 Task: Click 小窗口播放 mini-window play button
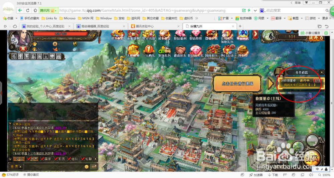click(x=310, y=33)
